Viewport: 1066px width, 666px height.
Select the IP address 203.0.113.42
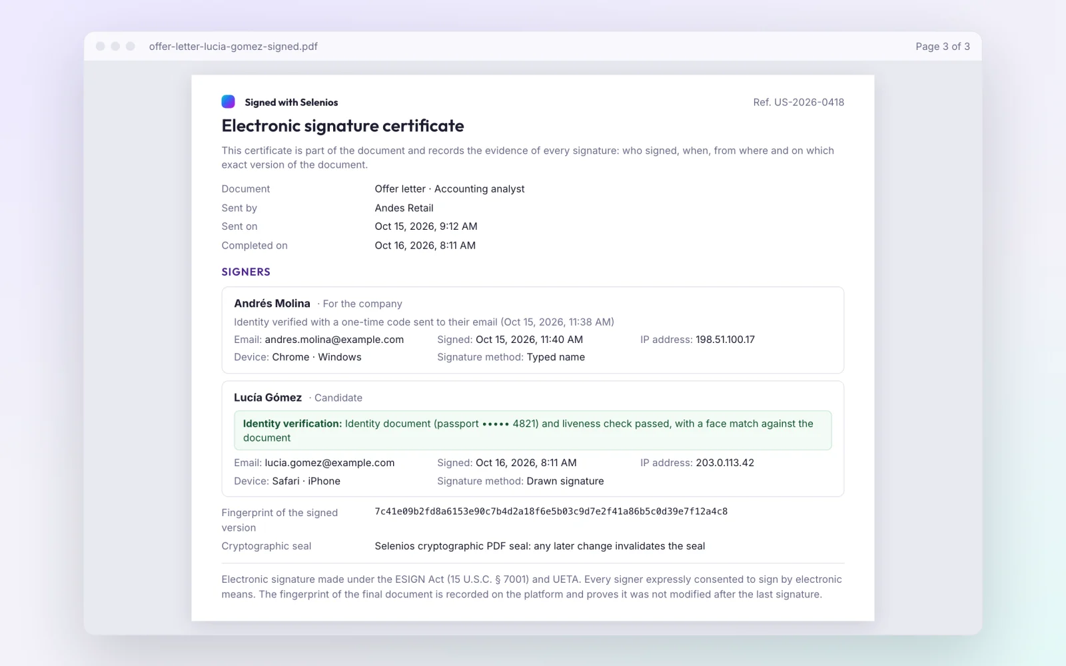pos(725,463)
